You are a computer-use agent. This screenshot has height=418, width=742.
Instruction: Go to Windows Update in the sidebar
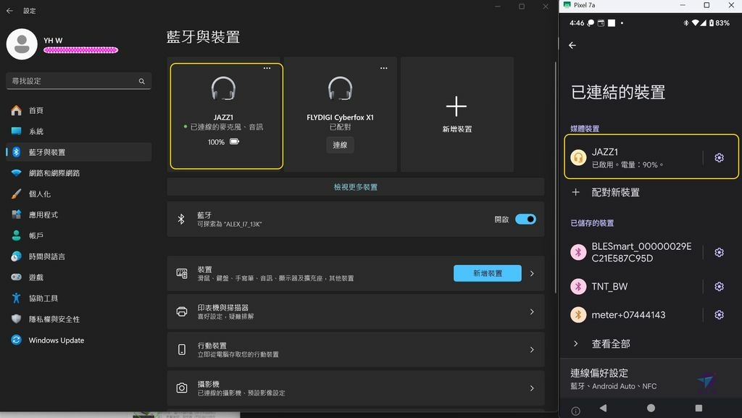[x=78, y=340]
